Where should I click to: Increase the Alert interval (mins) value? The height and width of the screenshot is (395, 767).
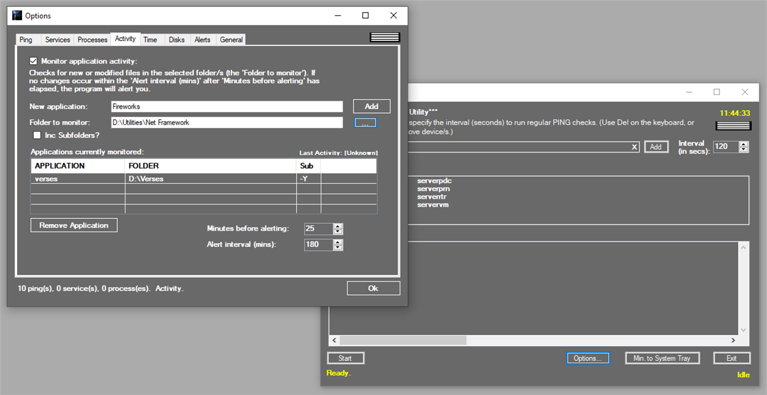tap(338, 241)
